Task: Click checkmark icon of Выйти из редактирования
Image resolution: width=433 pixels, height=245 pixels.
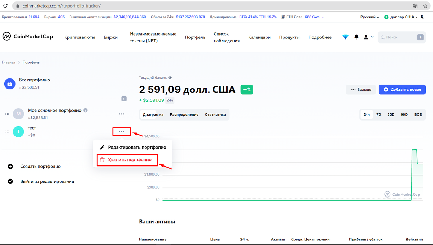Action: click(x=10, y=181)
